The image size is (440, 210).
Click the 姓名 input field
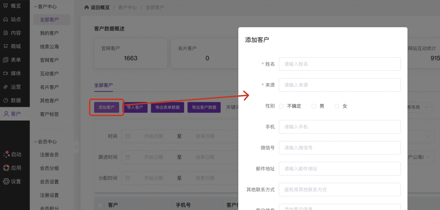tap(339, 64)
